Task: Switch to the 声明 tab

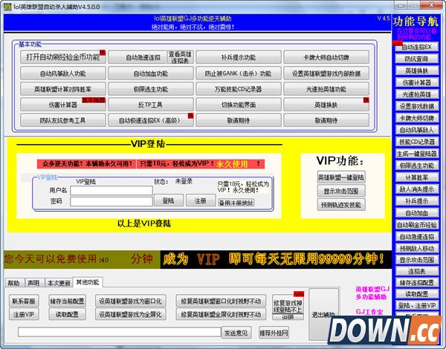Action: point(34,283)
